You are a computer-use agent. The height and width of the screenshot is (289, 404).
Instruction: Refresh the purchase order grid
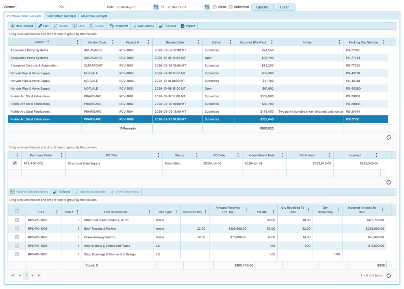pyautogui.click(x=389, y=182)
